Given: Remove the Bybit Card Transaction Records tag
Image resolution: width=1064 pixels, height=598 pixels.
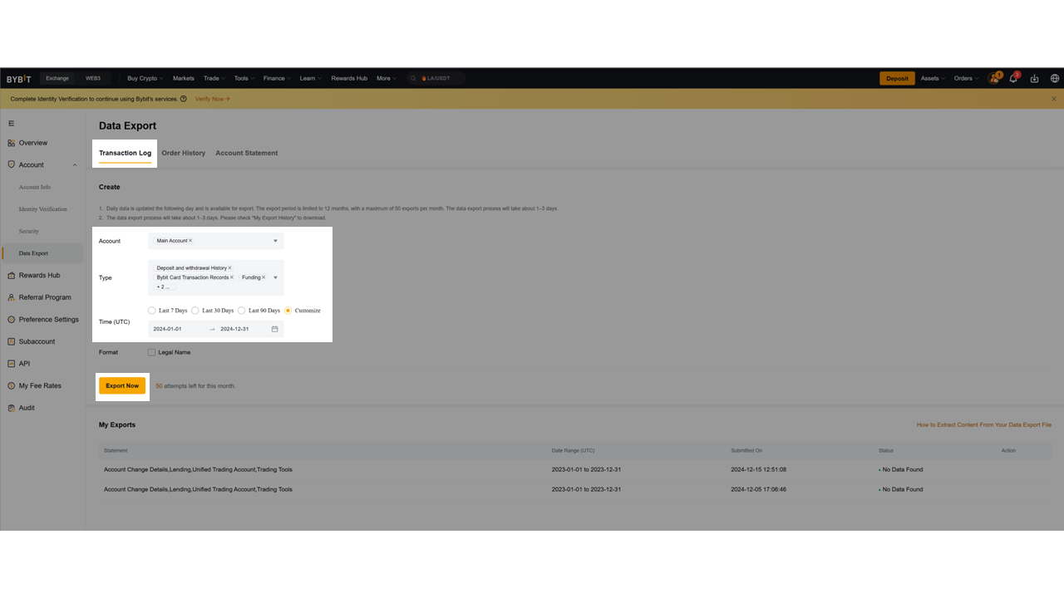Looking at the screenshot, I should [232, 277].
